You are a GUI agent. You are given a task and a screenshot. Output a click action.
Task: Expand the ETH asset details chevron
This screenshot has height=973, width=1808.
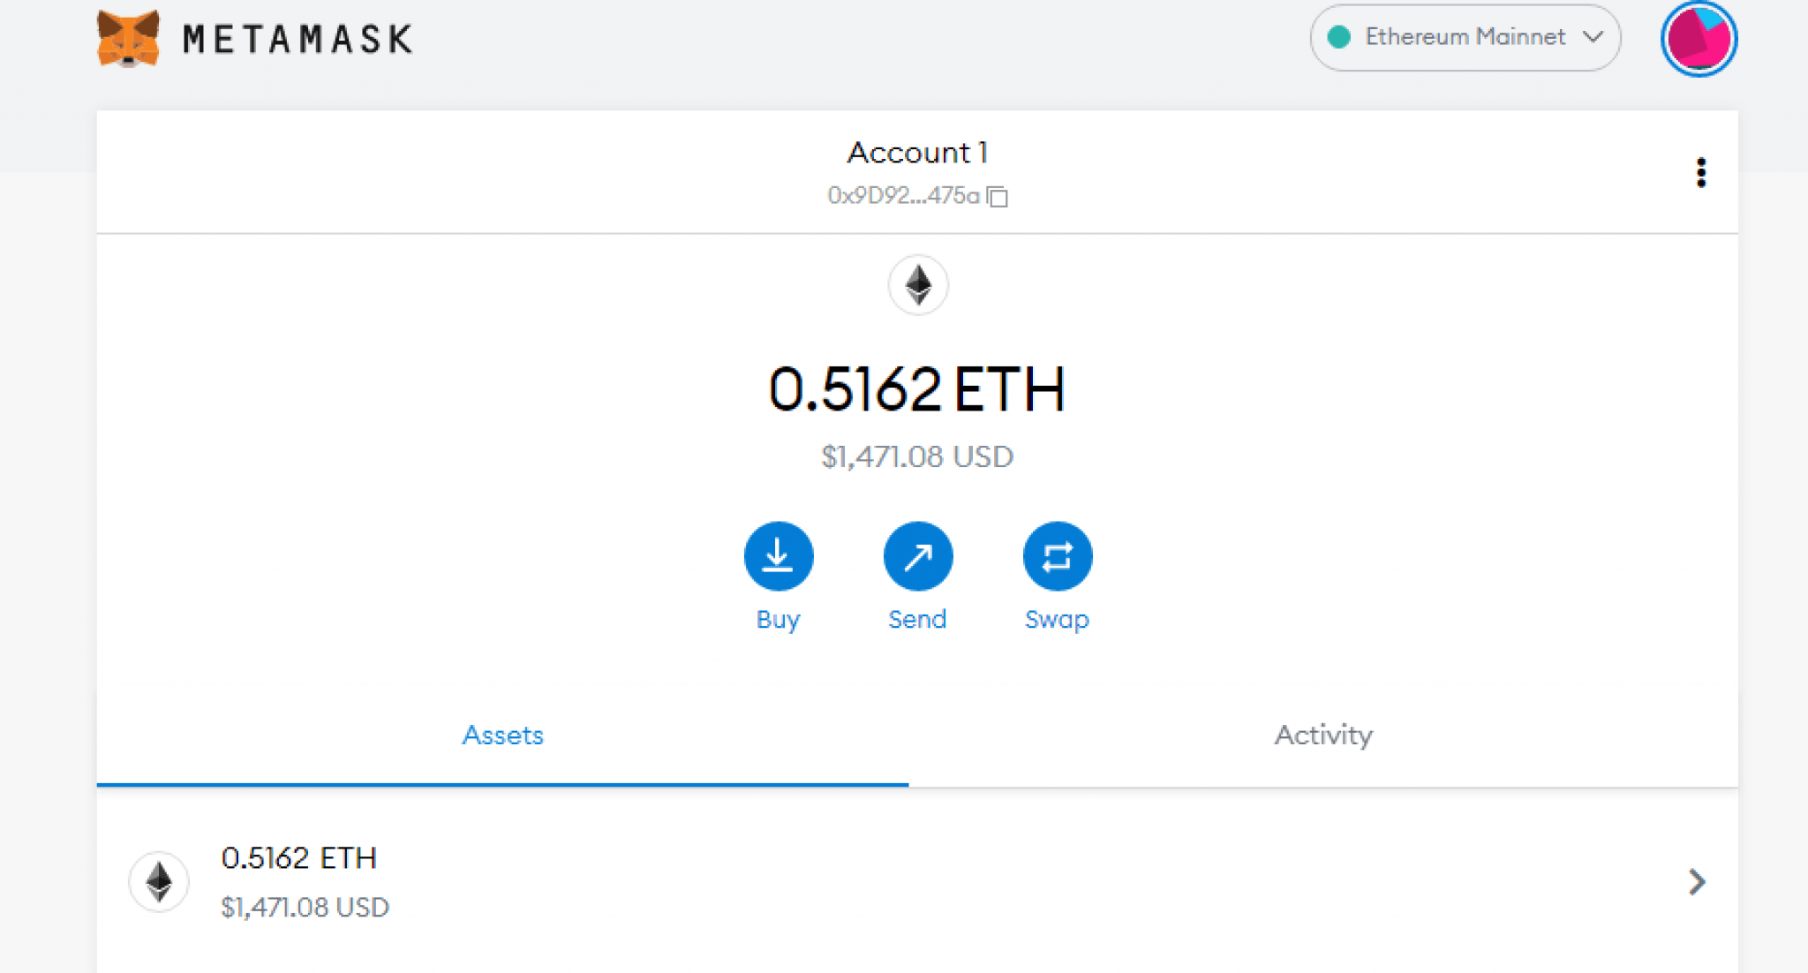1698,882
